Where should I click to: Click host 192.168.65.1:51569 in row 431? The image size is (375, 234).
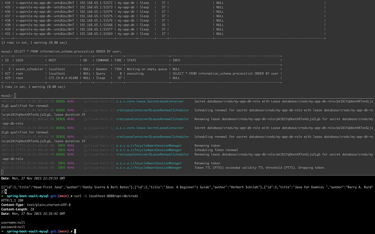[96, 34]
